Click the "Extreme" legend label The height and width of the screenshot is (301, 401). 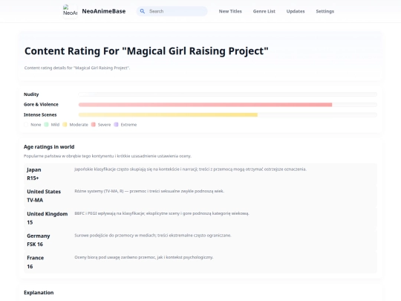click(128, 125)
